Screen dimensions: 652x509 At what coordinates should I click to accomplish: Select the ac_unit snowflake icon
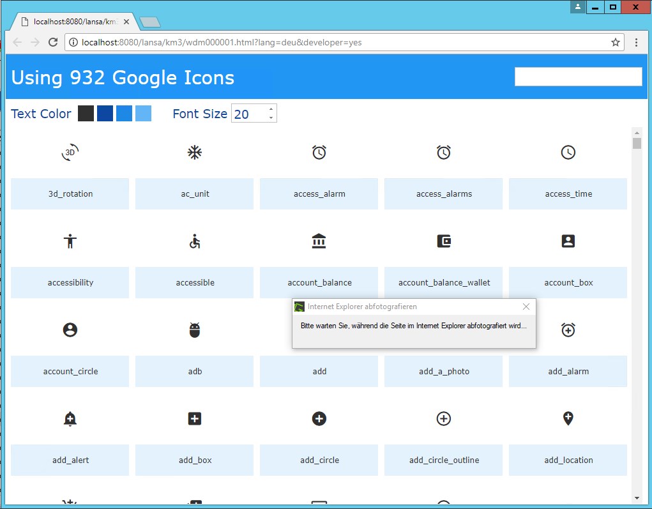195,152
